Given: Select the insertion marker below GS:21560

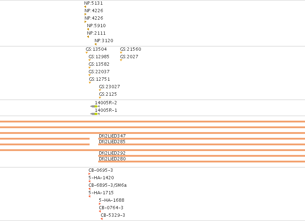Looking at the screenshot, I should click(121, 53).
